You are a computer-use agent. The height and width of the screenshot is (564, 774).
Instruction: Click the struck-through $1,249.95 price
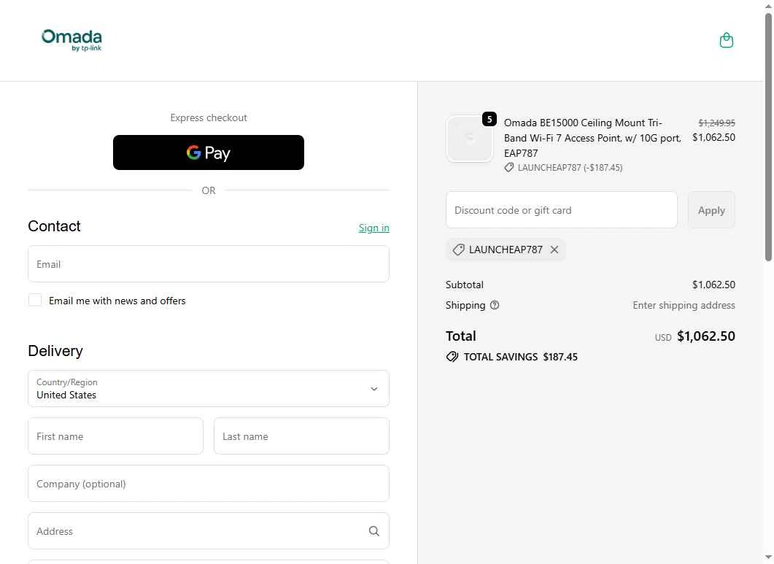(716, 123)
